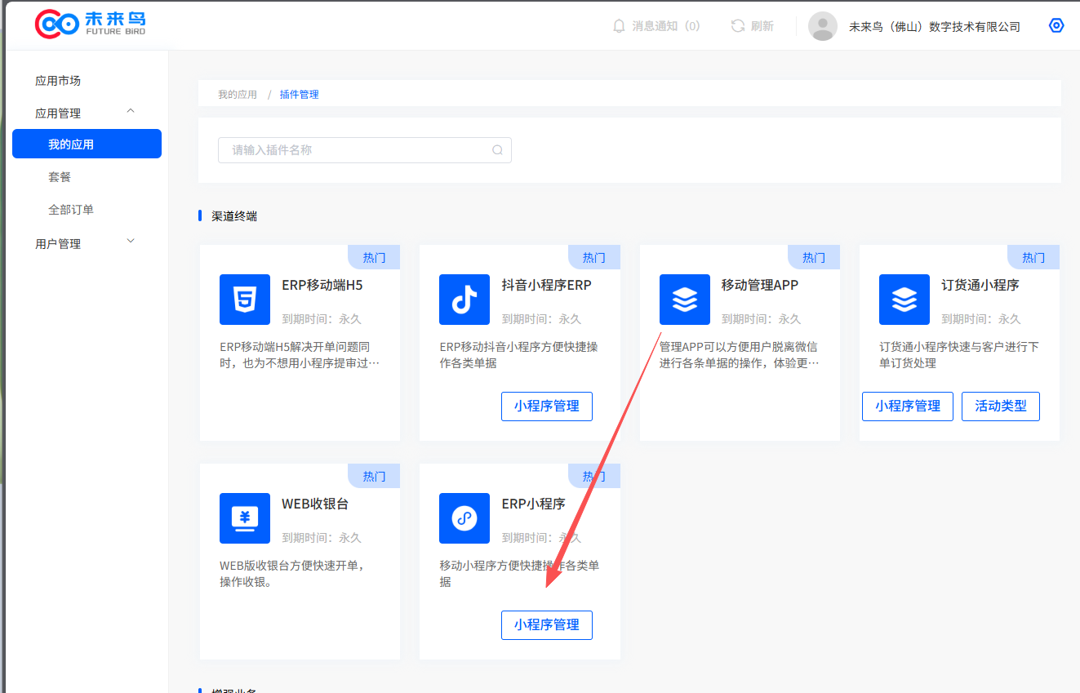The height and width of the screenshot is (693, 1080).
Task: Click the user avatar picture
Action: 822,26
